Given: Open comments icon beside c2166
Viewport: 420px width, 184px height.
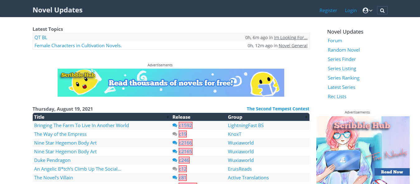Looking at the screenshot, I should tap(175, 143).
